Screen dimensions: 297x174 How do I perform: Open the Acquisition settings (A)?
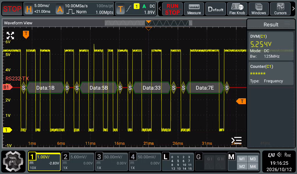tap(60, 9)
